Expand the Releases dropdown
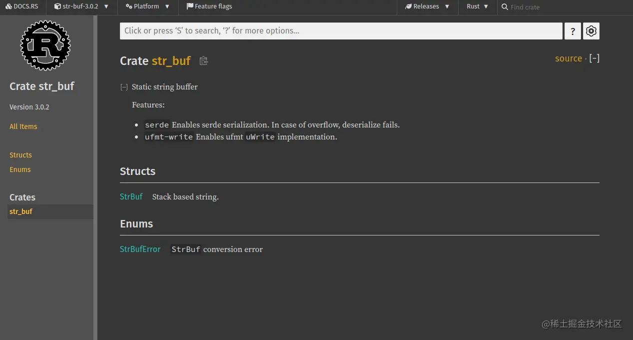Screen dimensions: 633x340 tap(428, 6)
